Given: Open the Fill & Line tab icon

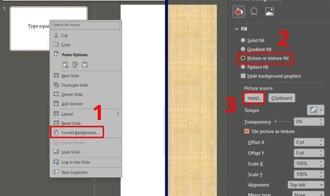Looking at the screenshot, I should tap(239, 11).
